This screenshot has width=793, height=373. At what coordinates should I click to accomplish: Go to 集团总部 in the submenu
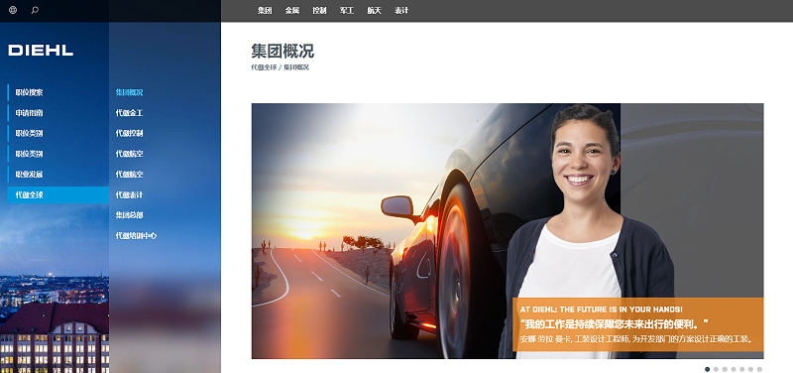[x=129, y=215]
